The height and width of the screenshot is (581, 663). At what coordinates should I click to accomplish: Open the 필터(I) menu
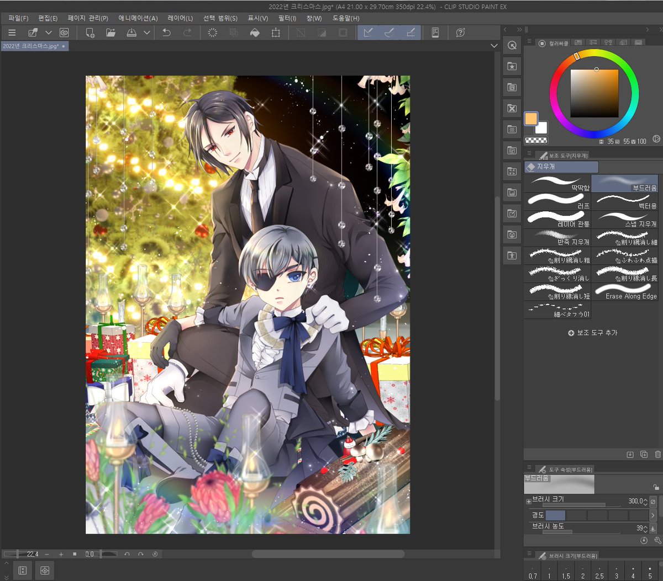coord(287,18)
